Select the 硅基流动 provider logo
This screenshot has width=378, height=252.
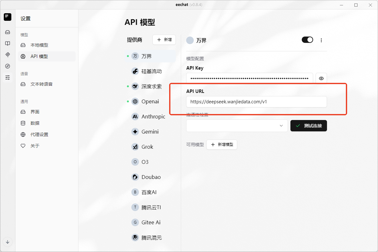click(x=135, y=71)
